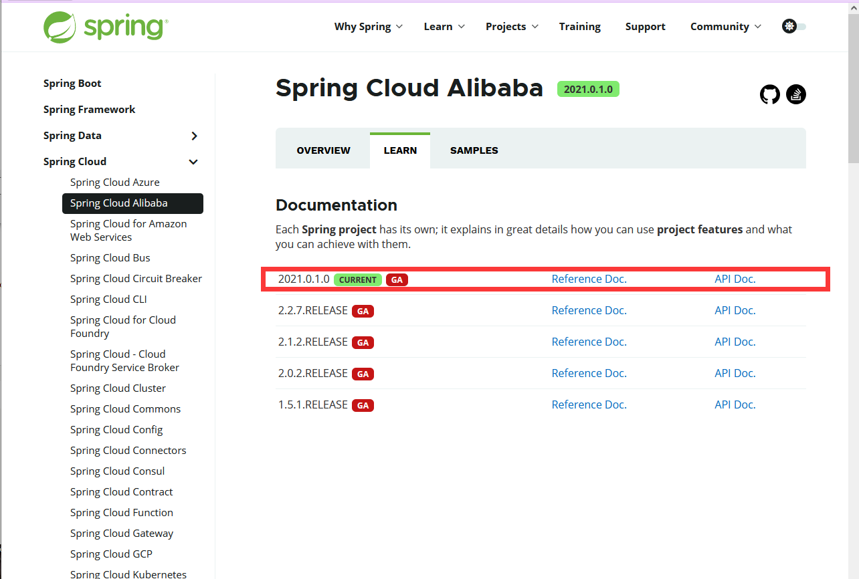Open Spring Framework in sidebar
This screenshot has width=859, height=579.
[x=89, y=110]
